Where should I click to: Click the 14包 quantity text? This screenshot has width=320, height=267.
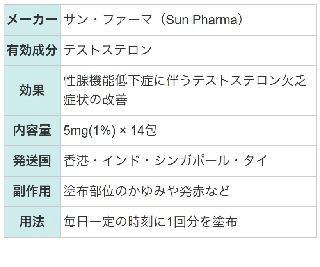tap(144, 131)
